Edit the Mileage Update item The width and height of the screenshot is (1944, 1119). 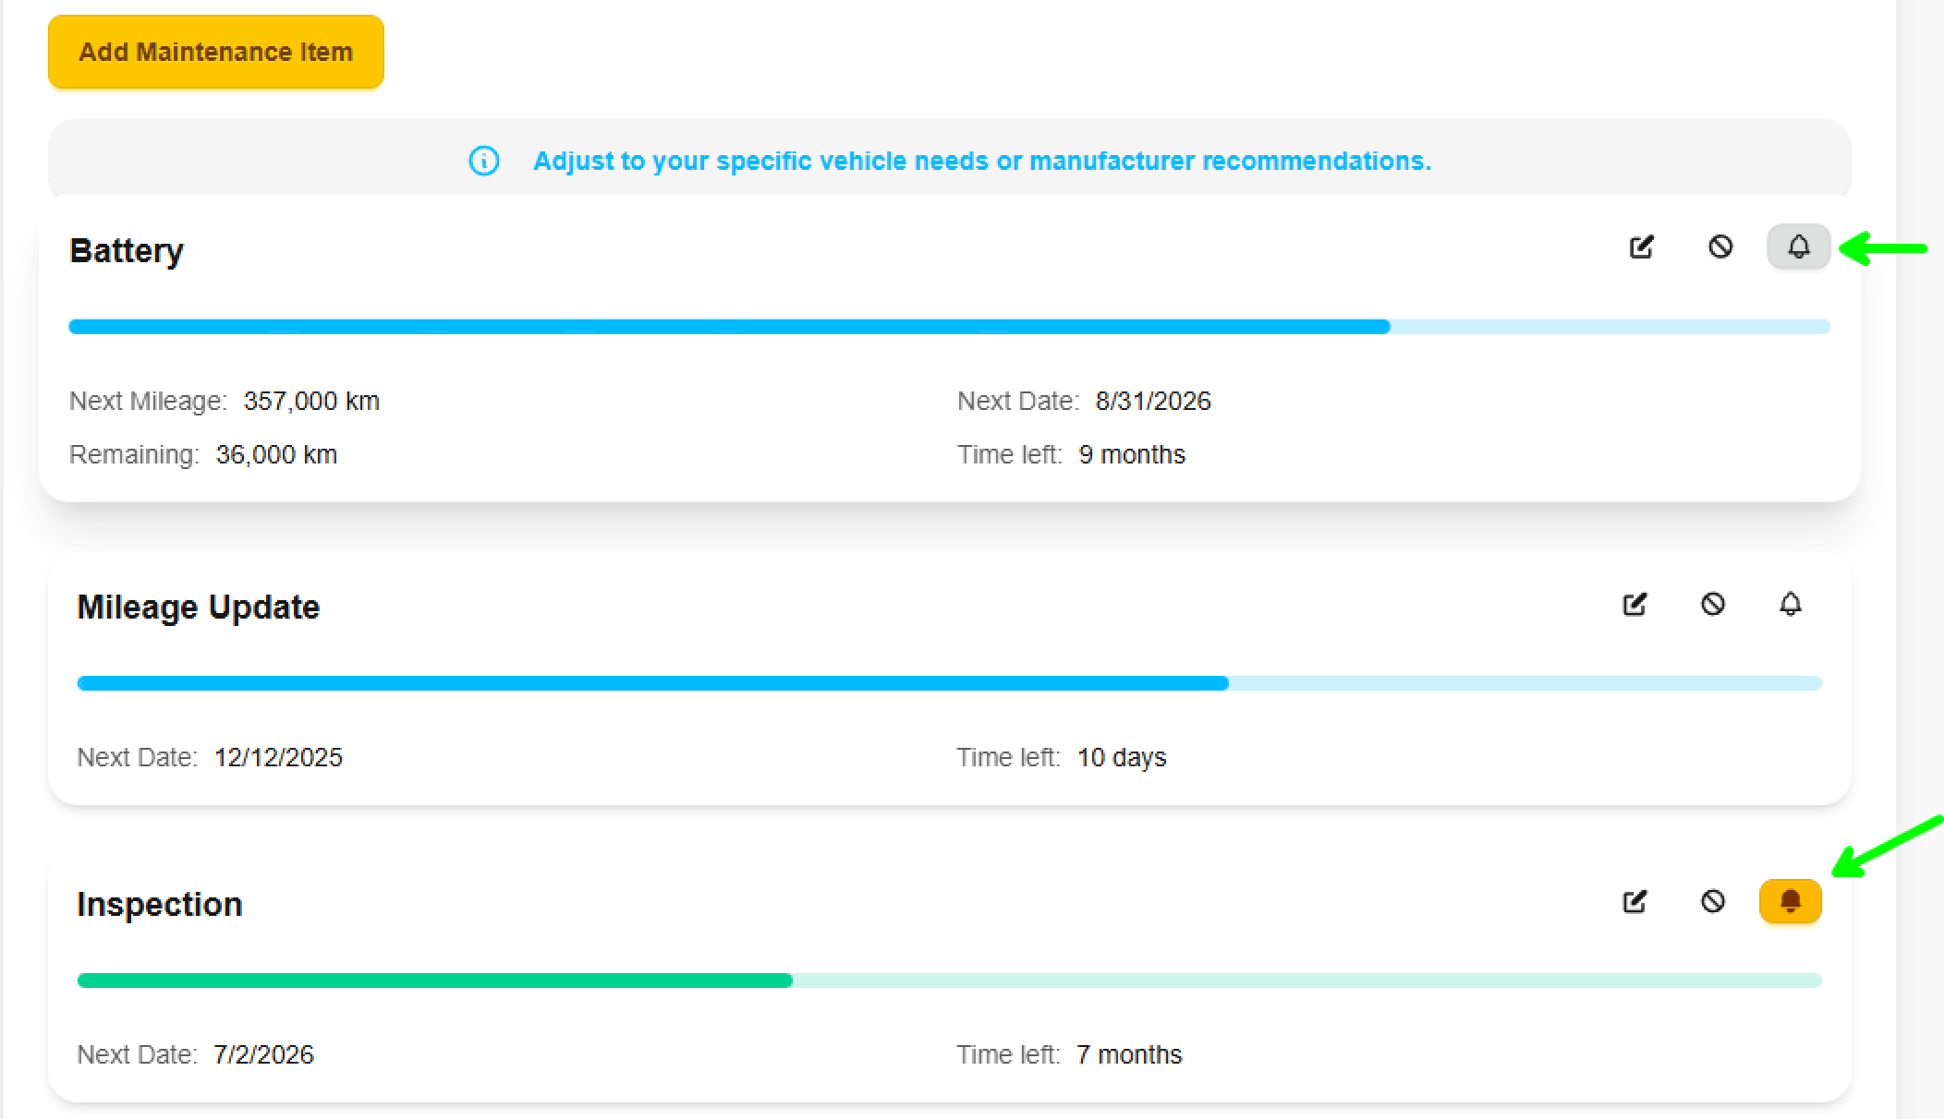tap(1634, 604)
